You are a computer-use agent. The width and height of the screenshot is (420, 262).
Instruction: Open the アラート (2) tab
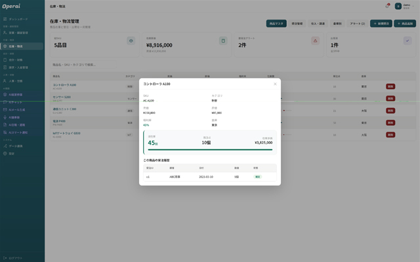357,24
